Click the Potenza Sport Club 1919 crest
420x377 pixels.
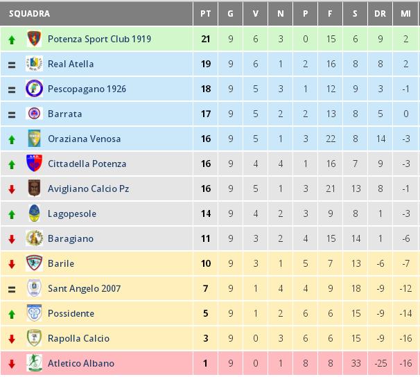(x=34, y=39)
